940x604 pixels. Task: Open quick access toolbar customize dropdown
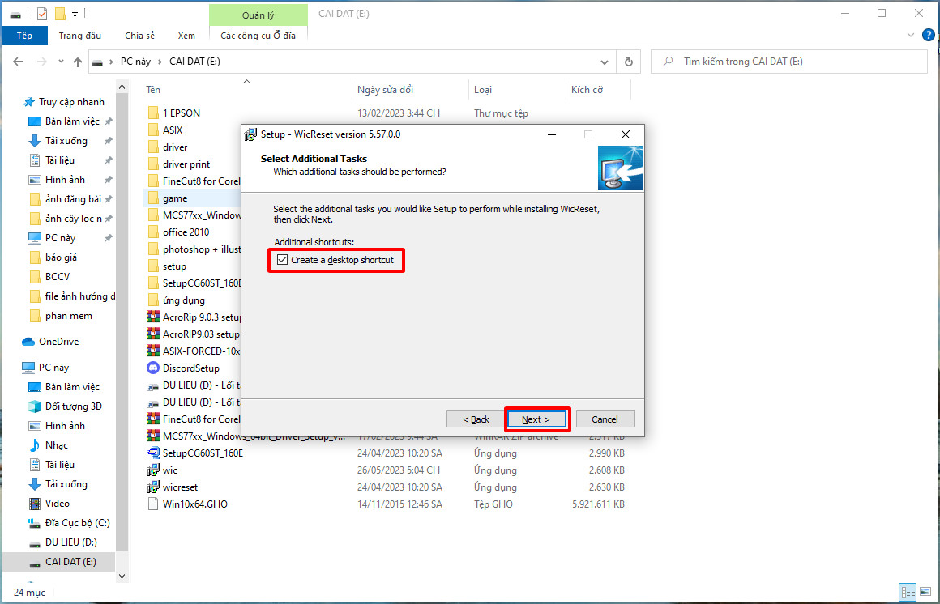click(75, 14)
